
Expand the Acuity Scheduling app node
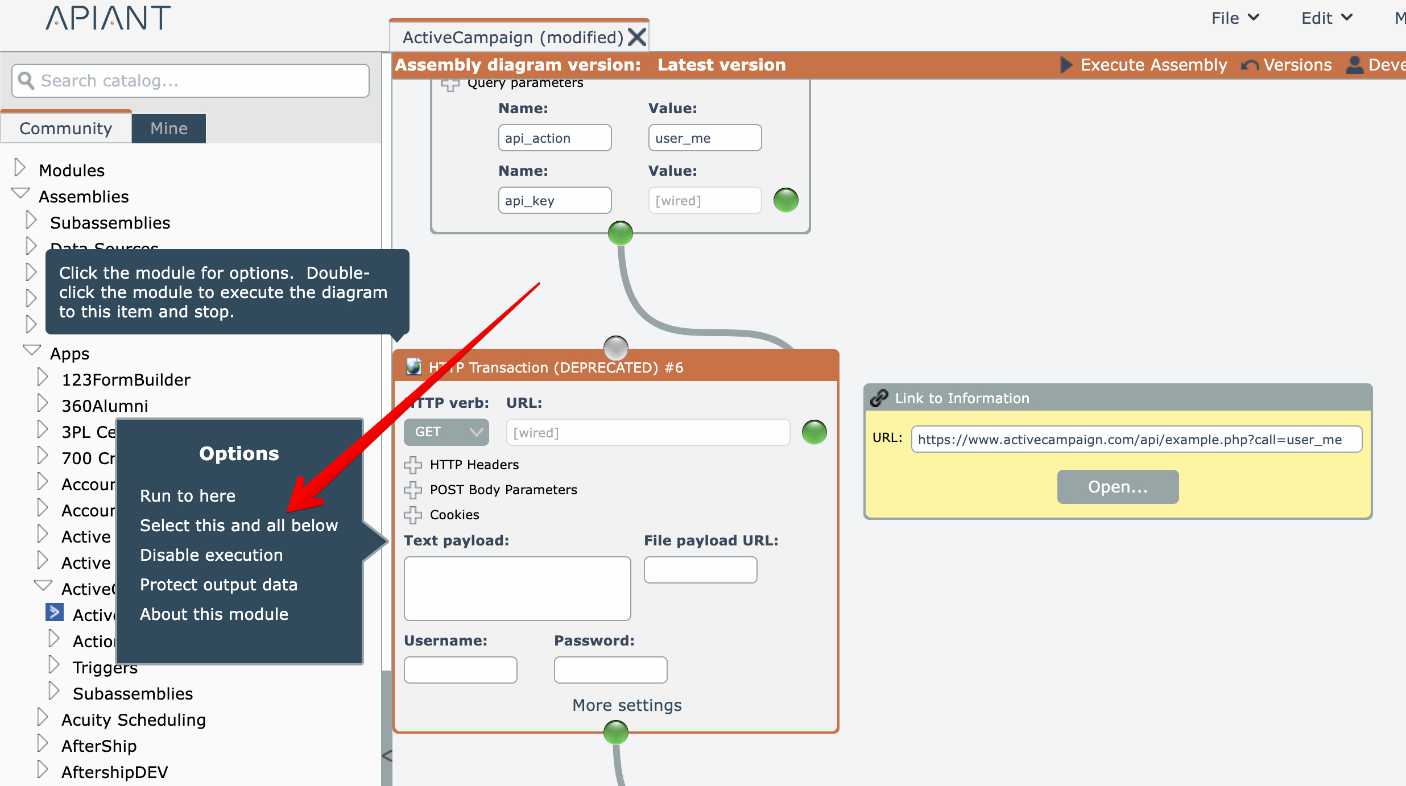43,718
